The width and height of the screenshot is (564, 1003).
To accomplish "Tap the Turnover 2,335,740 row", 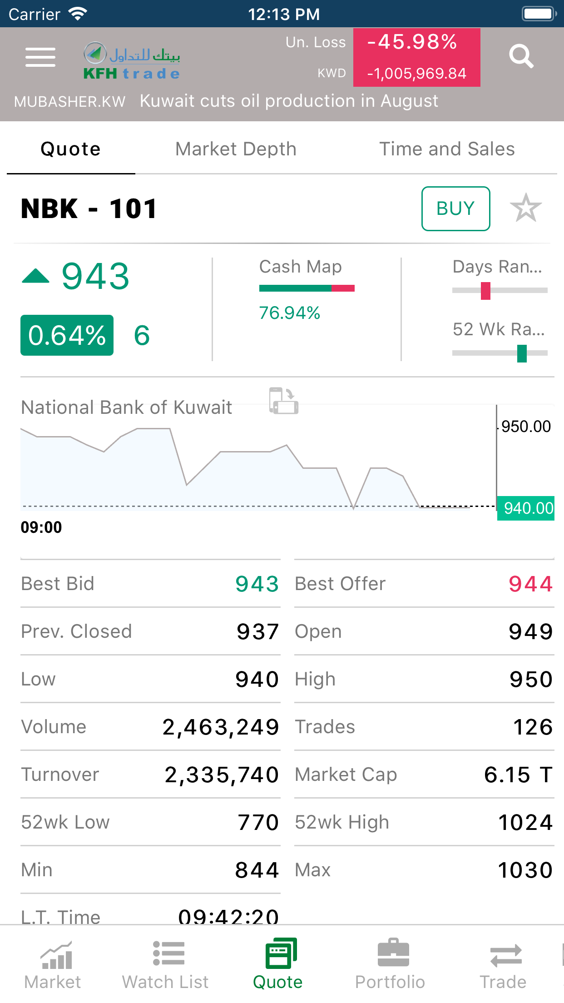I will click(150, 775).
